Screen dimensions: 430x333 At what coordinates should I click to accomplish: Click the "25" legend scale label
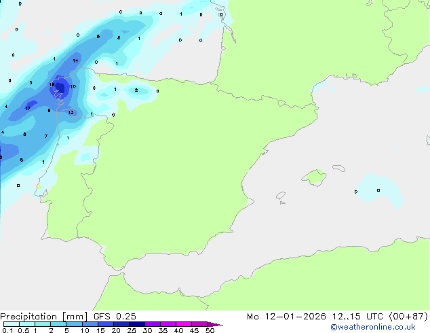(132, 330)
